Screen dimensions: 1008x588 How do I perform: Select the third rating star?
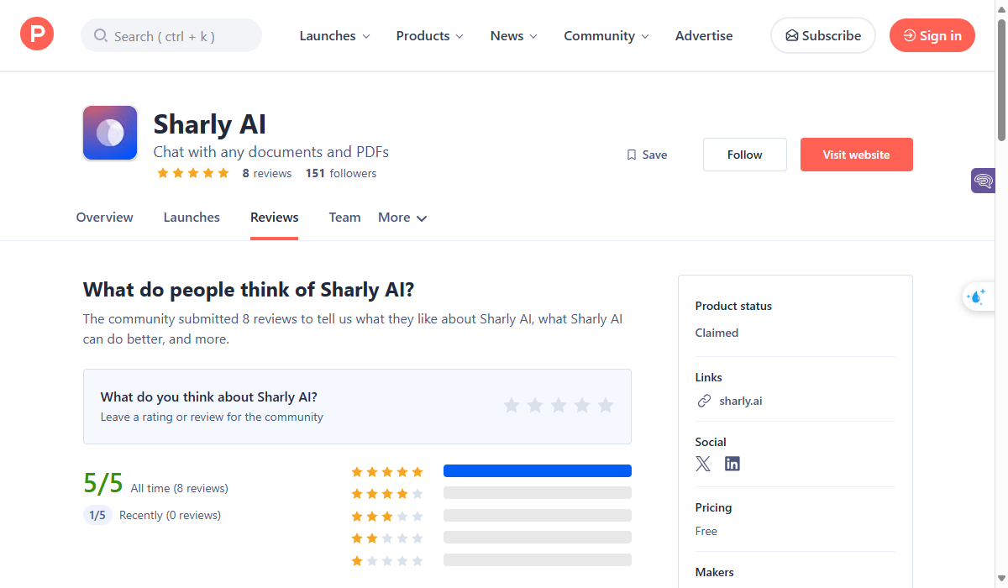click(559, 406)
